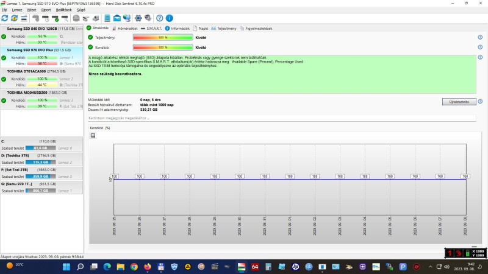Click the taskbar search magnifier icon
Screen dimensions: 488x274
pyautogui.click(x=80, y=267)
